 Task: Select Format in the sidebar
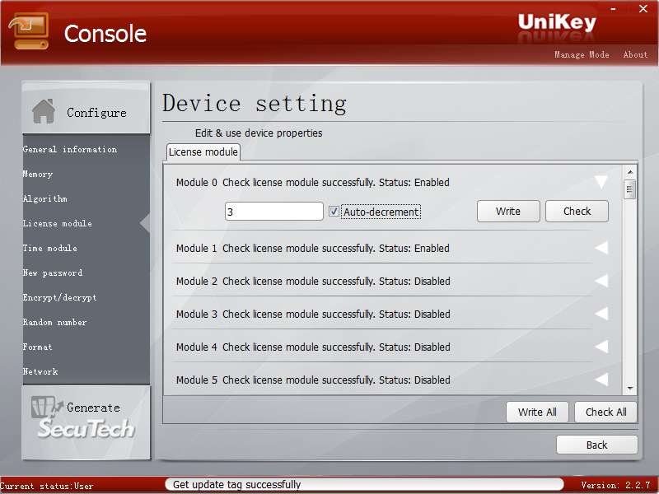pos(37,347)
